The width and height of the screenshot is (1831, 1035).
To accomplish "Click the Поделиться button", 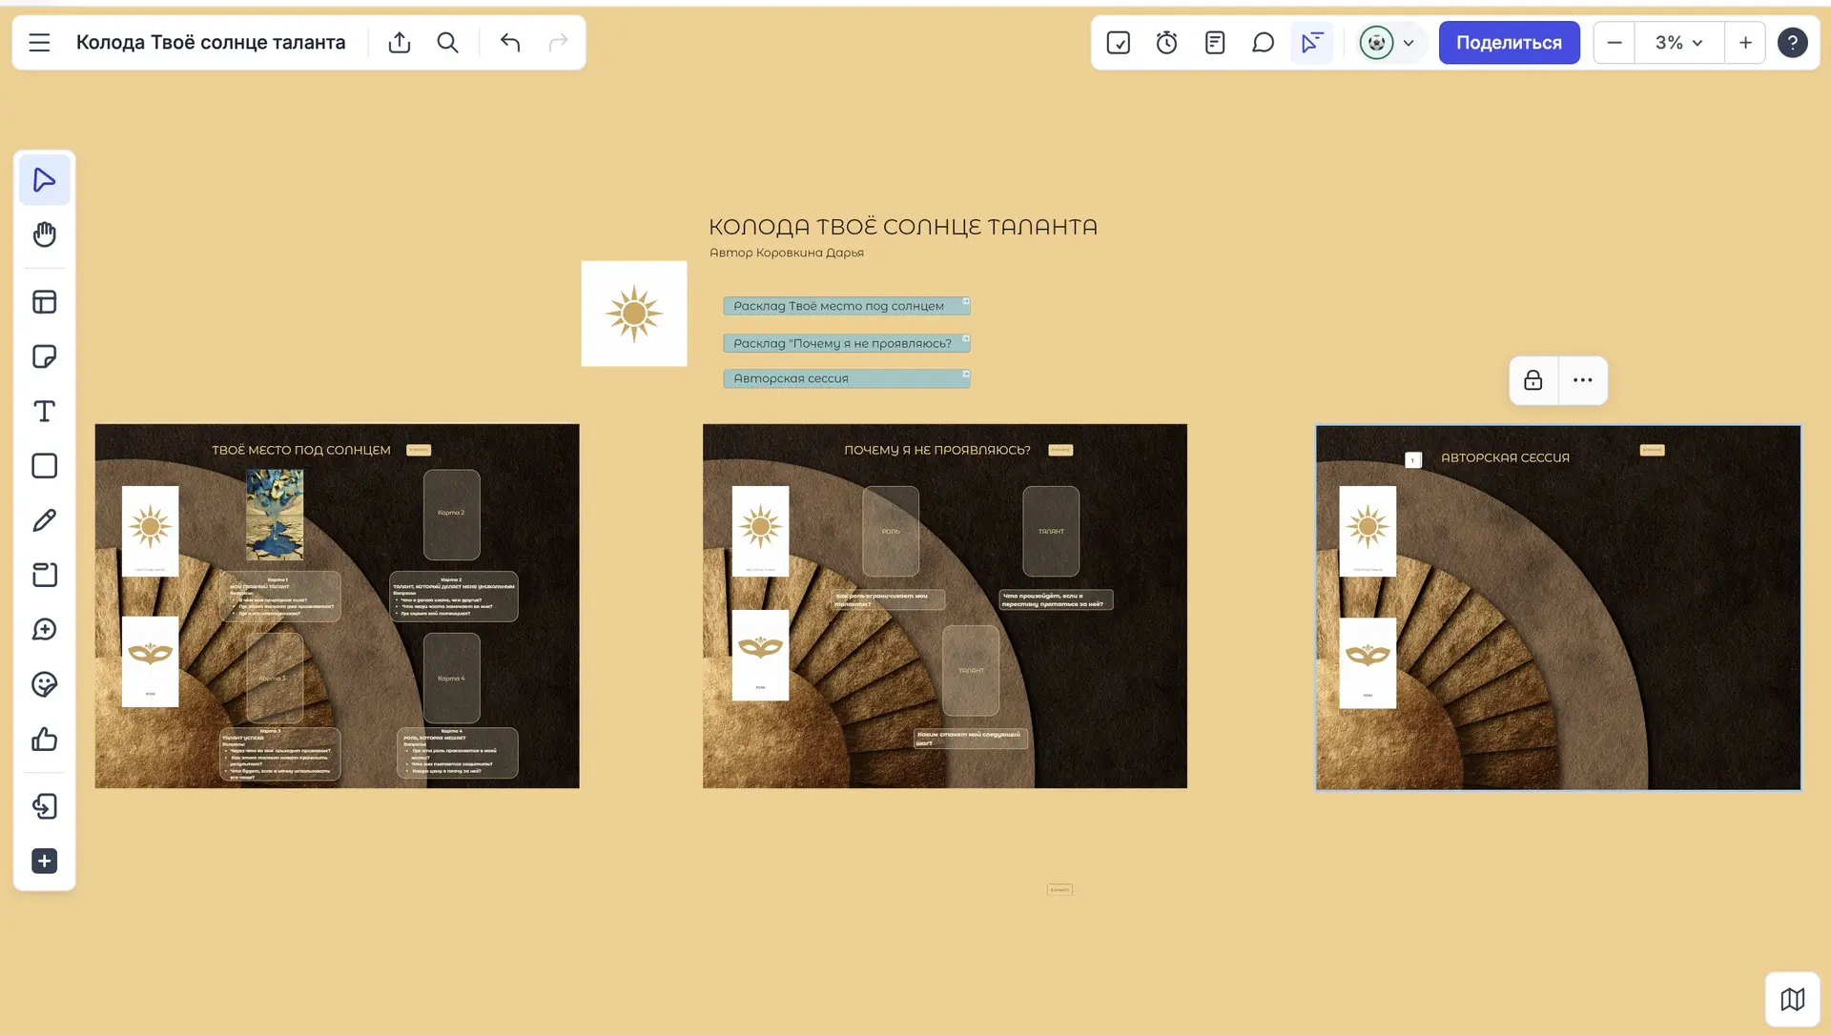I will [1509, 43].
